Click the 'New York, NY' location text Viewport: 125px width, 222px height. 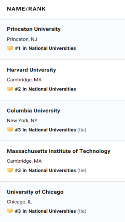pos(22,121)
